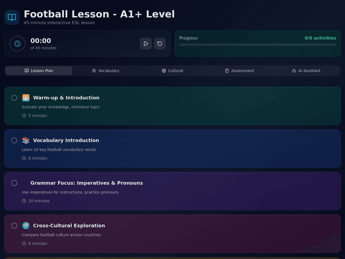The height and width of the screenshot is (259, 345).
Task: Click 'Learn 10 key football vocabulary words'
Action: click(59, 149)
